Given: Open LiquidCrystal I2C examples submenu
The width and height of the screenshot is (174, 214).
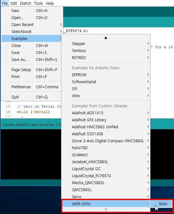Looking at the screenshot, I should click(x=106, y=169).
